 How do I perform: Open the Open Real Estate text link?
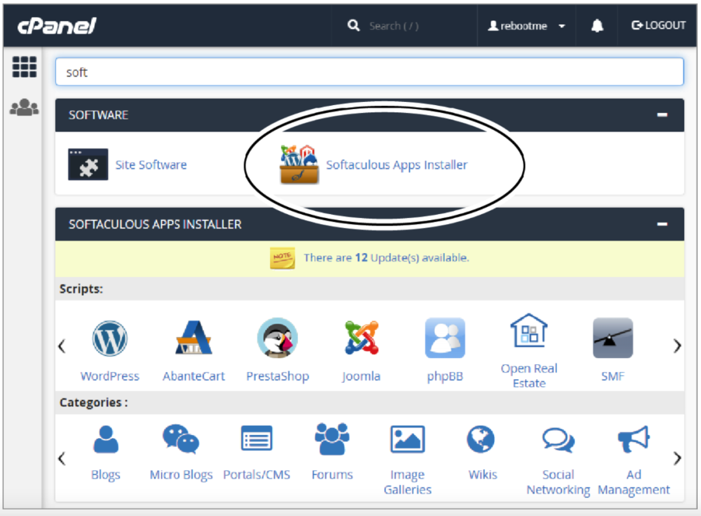(529, 376)
